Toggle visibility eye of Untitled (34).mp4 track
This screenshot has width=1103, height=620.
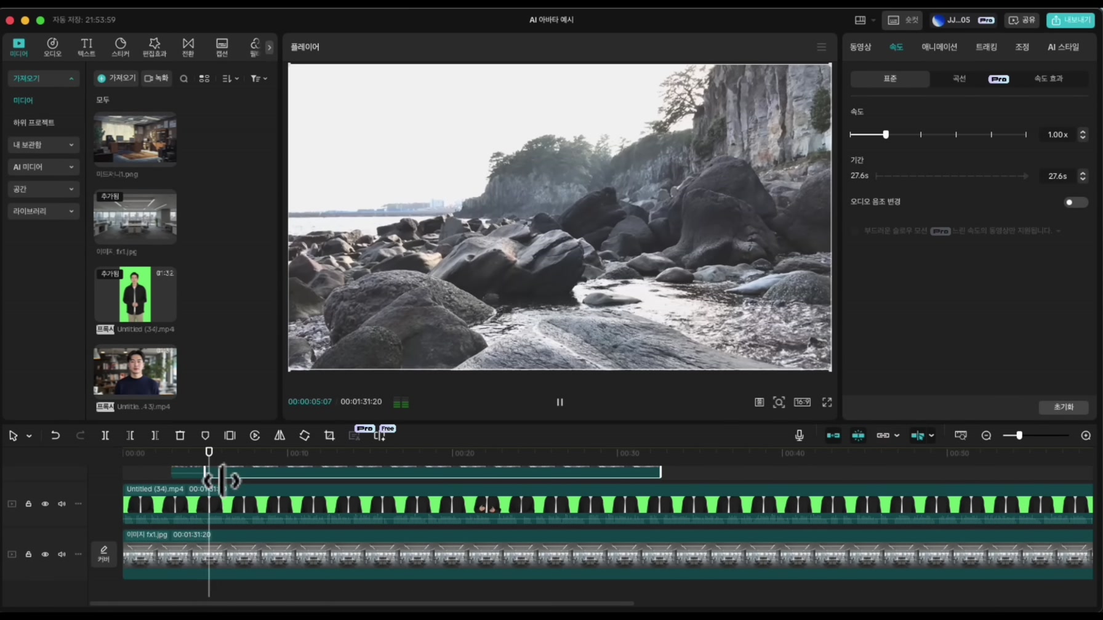coord(45,504)
